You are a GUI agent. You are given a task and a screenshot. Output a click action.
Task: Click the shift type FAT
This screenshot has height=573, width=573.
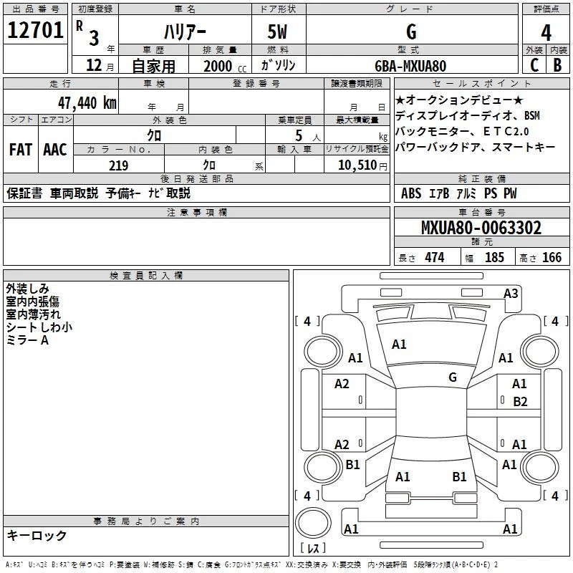coord(21,150)
